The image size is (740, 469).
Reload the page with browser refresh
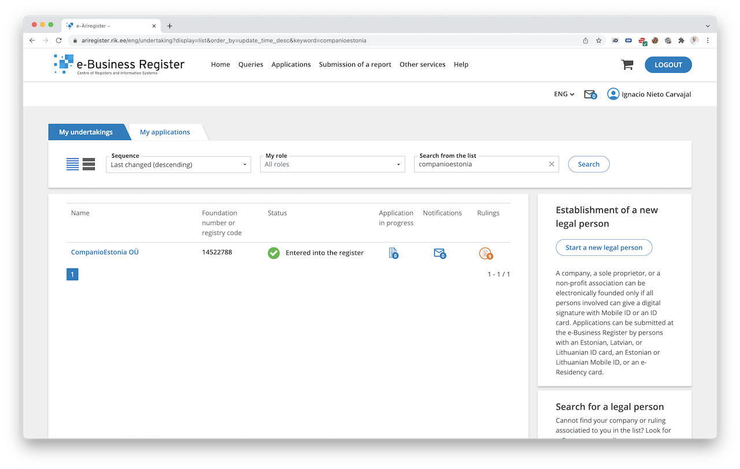[58, 40]
